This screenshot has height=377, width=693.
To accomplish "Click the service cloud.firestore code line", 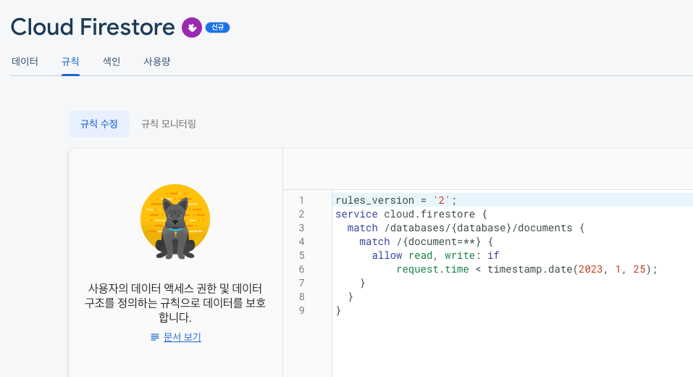I will tap(411, 214).
